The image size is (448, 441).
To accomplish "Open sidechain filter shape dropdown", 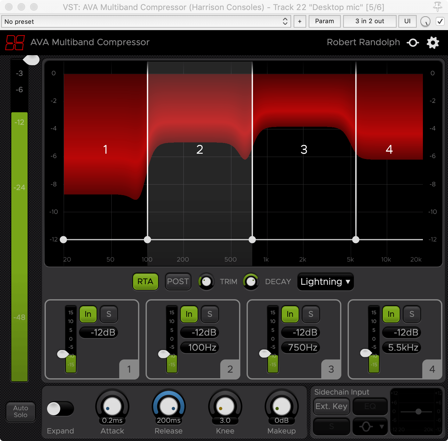I will (370, 426).
